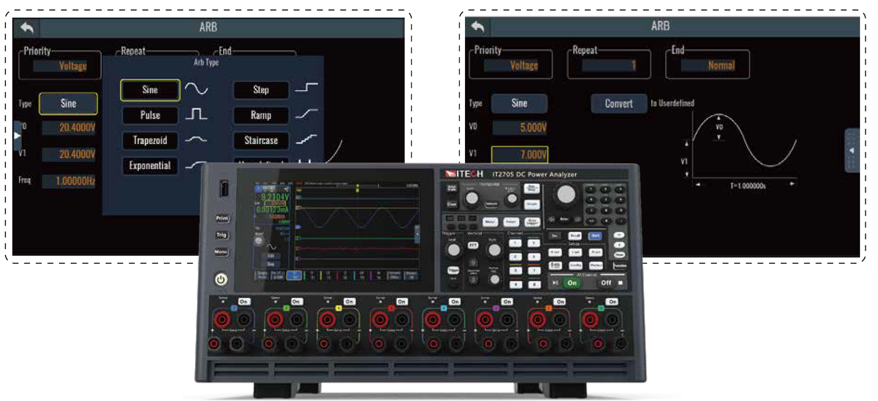Toggle the green All Channel On button
The width and height of the screenshot is (878, 401).
(572, 283)
